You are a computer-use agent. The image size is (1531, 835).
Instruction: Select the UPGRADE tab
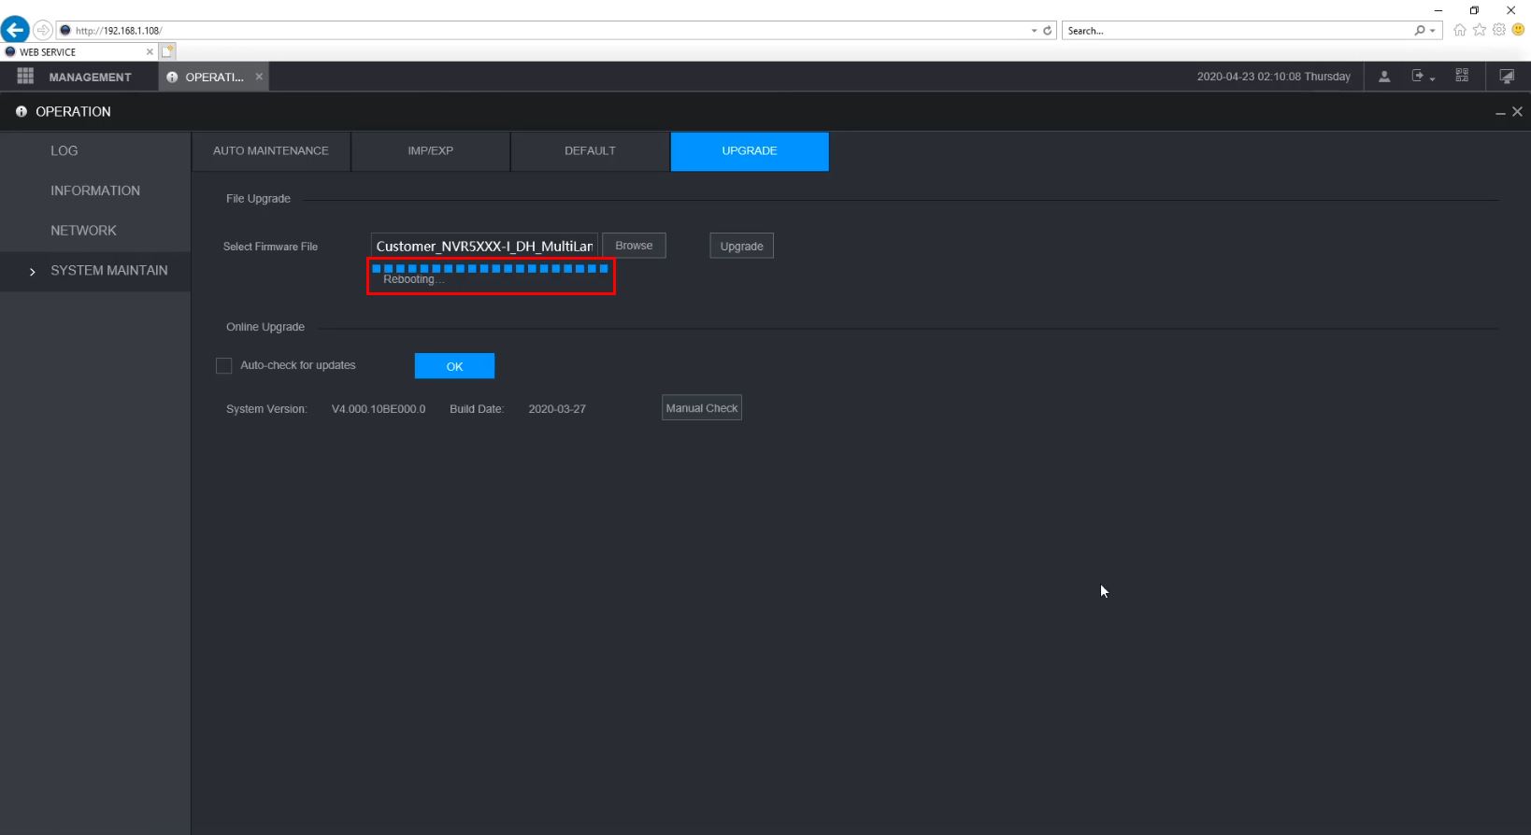click(x=750, y=151)
